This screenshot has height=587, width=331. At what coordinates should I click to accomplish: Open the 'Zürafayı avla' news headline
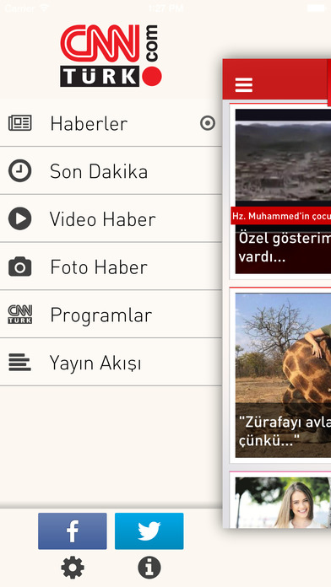pos(285,431)
